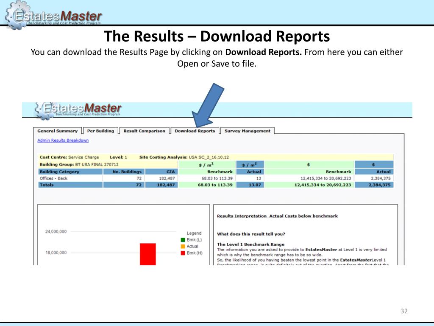This screenshot has width=434, height=326.
Task: Click the 24,000,000 chart axis label
Action: 56,231
